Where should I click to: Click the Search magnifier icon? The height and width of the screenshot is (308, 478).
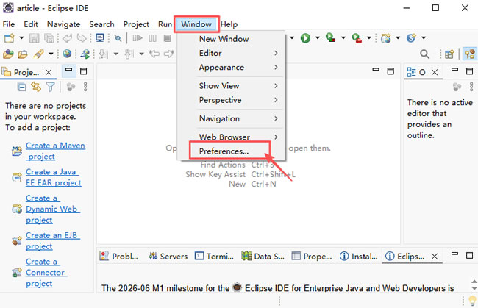coord(425,54)
